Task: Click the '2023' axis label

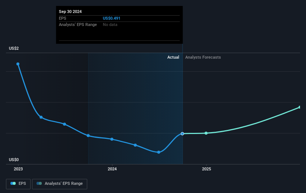Action: (x=18, y=169)
